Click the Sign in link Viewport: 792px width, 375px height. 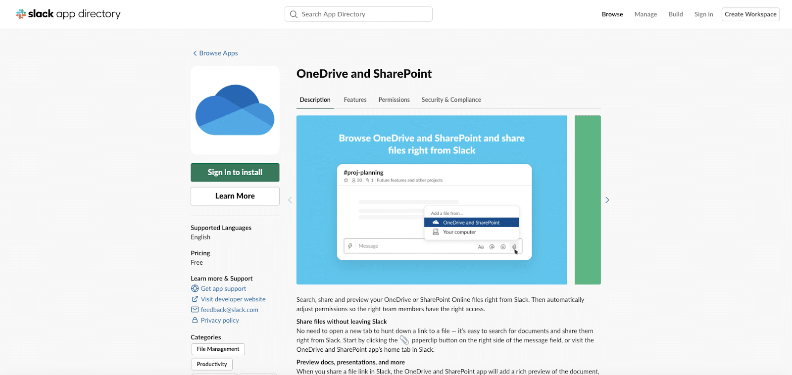click(x=703, y=14)
